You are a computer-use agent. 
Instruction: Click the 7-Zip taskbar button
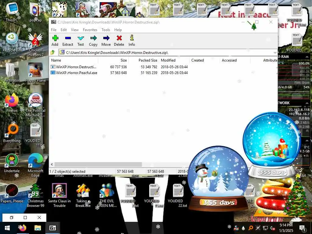coord(52,228)
